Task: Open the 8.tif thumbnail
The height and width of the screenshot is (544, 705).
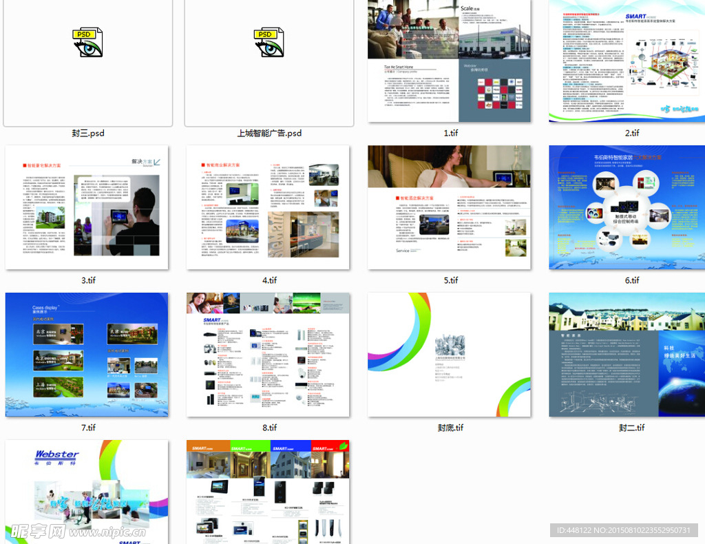Action: (x=268, y=355)
